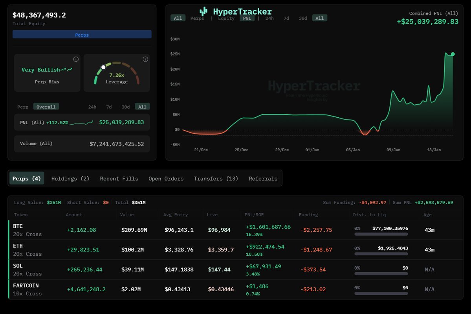Switch chart to Perps filter
Viewport: 471px width, 314px height.
(197, 18)
